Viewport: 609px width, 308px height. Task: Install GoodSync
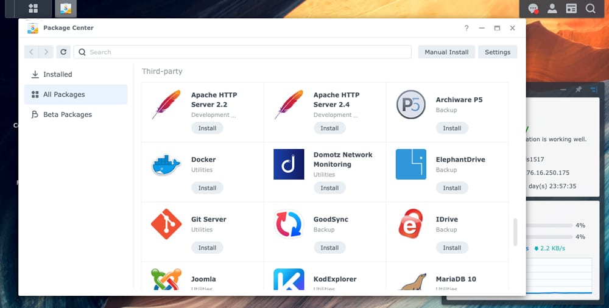click(x=329, y=248)
